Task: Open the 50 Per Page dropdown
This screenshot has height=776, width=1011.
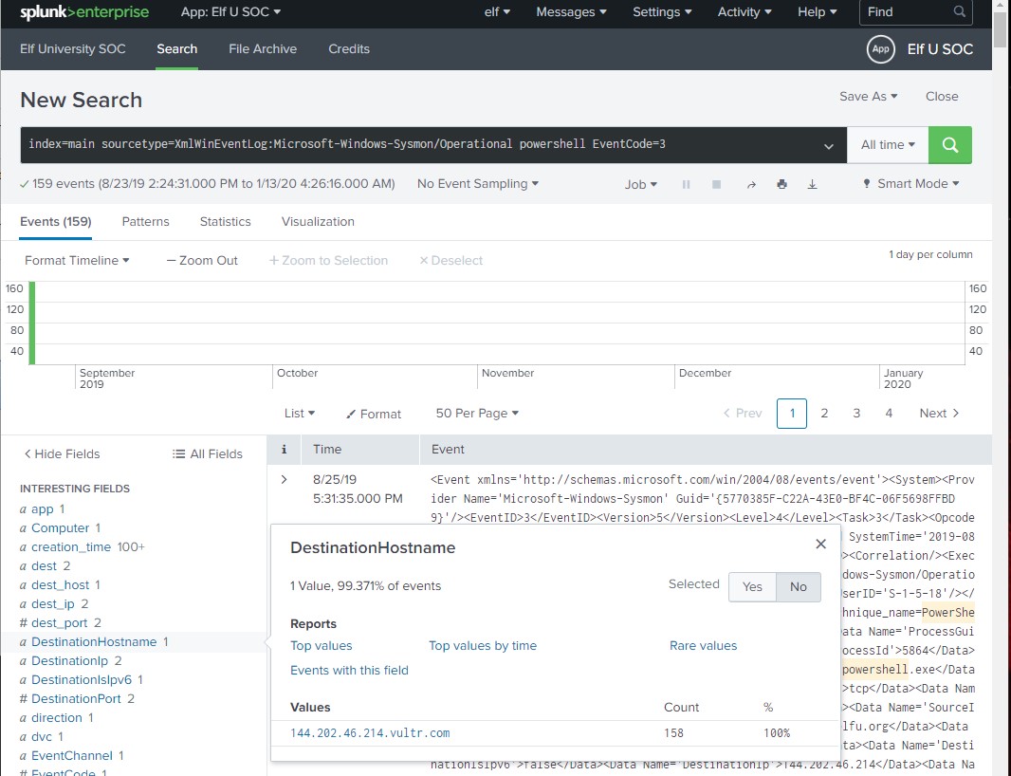Action: pos(477,413)
